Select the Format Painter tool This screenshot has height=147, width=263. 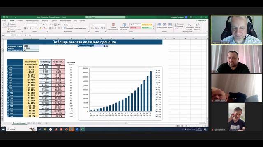(15, 29)
